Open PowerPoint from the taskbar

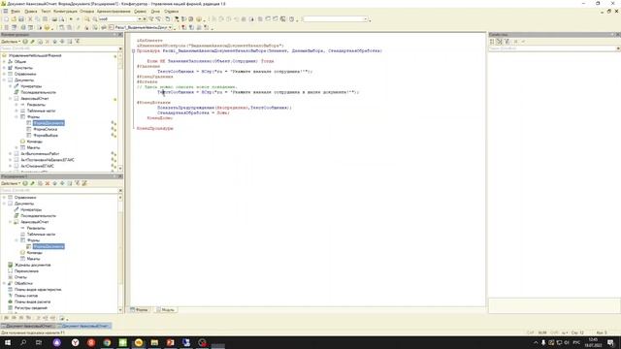click(x=171, y=342)
